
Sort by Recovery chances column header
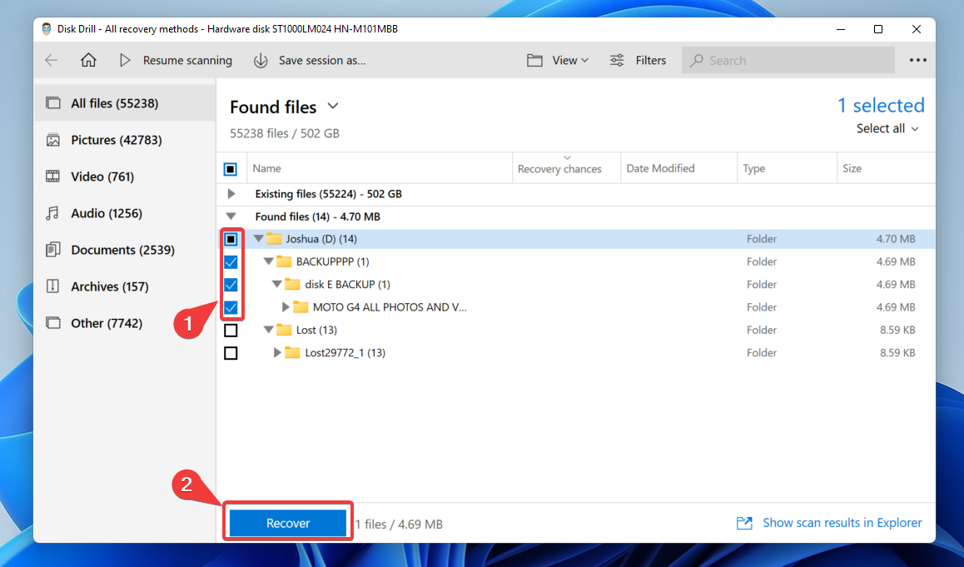coord(566,168)
